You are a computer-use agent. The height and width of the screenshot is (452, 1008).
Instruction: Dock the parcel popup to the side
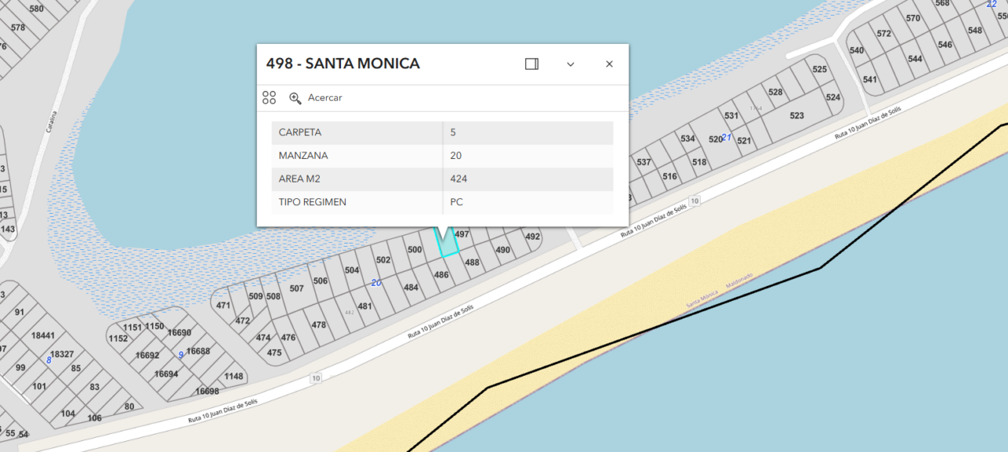point(532,64)
